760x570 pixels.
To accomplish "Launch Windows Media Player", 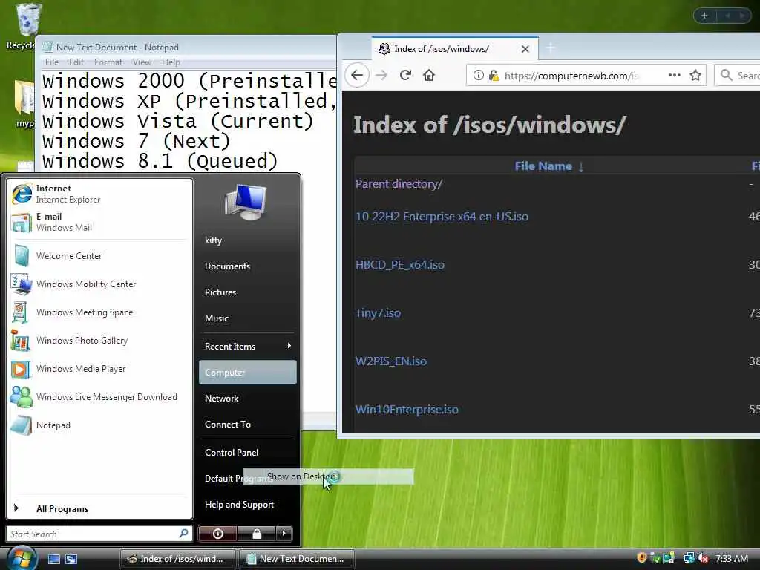I will click(99, 369).
